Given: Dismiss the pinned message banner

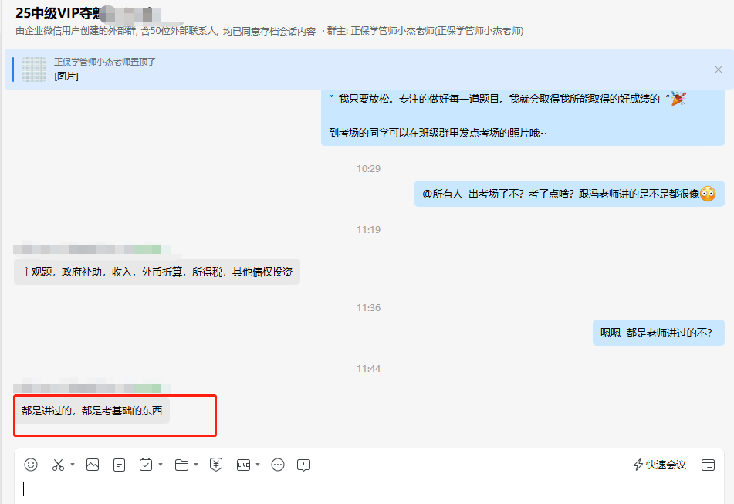Looking at the screenshot, I should pos(719,69).
